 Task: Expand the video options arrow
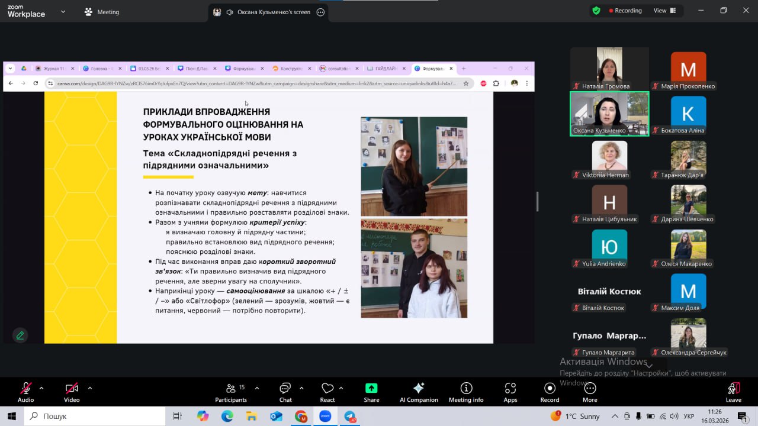90,388
